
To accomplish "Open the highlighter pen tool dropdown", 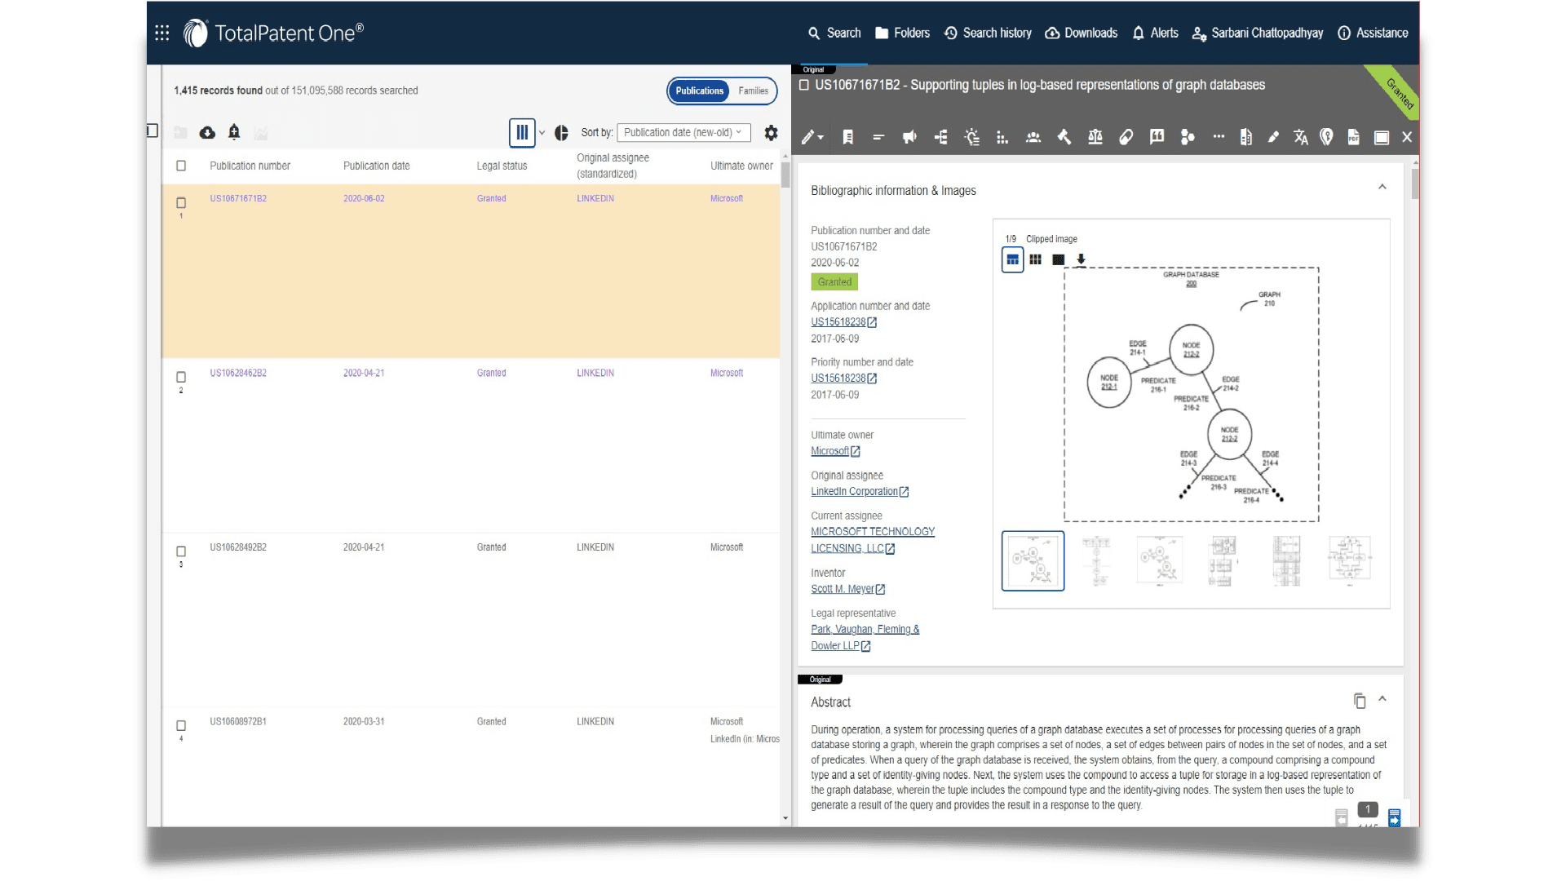I will [812, 137].
